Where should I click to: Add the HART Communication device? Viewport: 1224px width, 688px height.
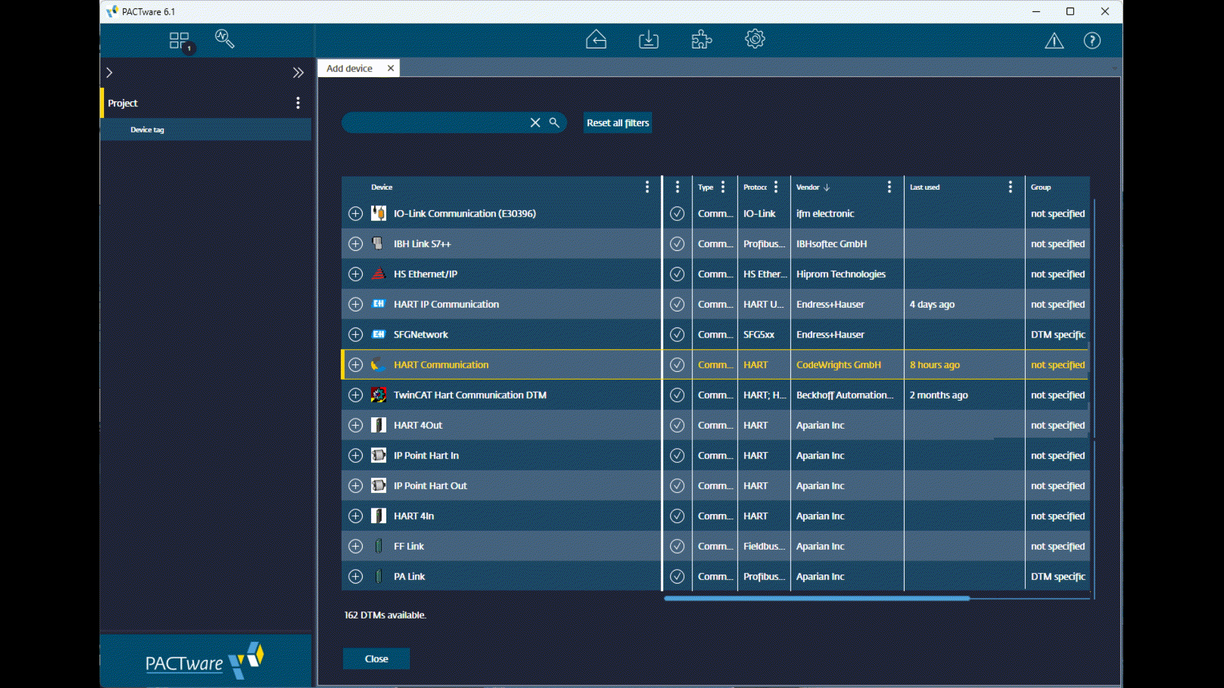click(x=356, y=365)
